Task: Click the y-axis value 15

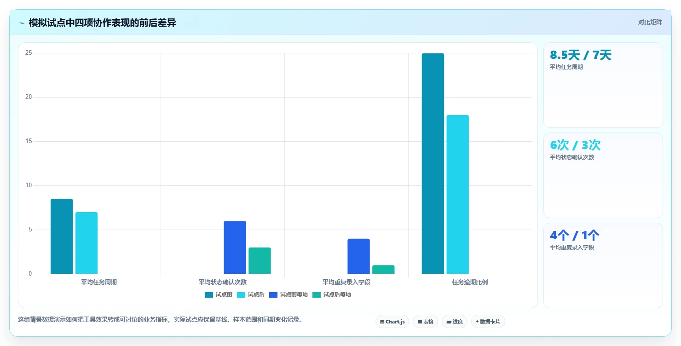Action: (x=29, y=141)
